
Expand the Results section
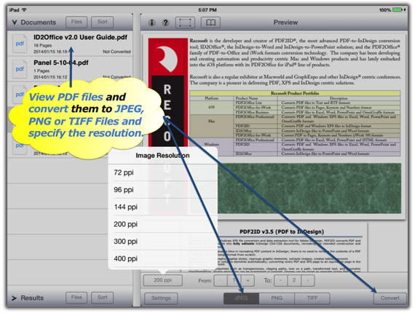point(15,298)
